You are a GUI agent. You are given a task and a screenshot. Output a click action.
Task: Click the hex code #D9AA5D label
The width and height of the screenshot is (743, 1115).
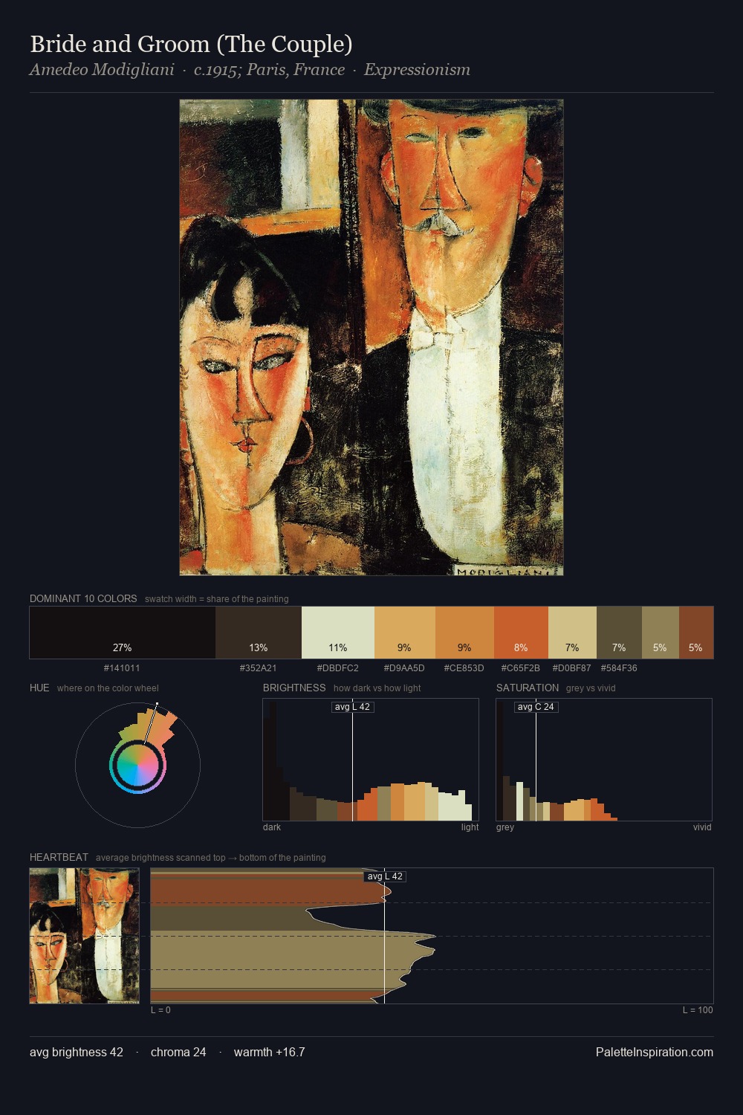pyautogui.click(x=404, y=668)
